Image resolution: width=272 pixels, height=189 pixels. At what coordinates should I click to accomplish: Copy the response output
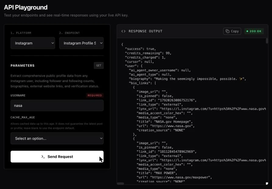tap(232, 31)
